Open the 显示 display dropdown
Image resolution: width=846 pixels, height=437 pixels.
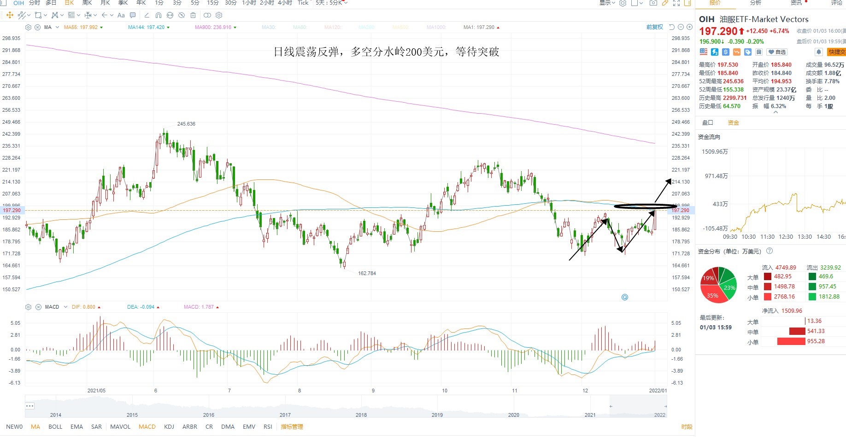(608, 3)
